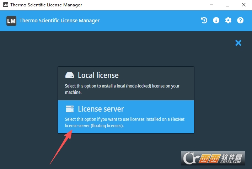Click the LM logo in header
Screen dimensions: 252x169
(x=11, y=21)
